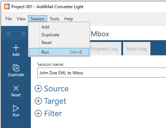The image size is (166, 128).
Task: Click the Add plus icon in sidebar
Action: point(16,48)
